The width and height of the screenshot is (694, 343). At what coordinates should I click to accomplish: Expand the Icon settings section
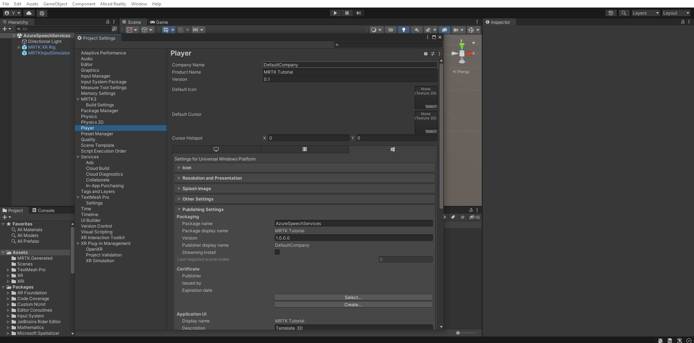pyautogui.click(x=305, y=168)
